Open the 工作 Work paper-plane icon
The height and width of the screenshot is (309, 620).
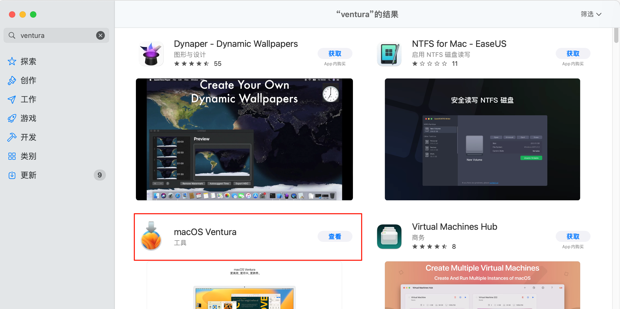(x=12, y=99)
